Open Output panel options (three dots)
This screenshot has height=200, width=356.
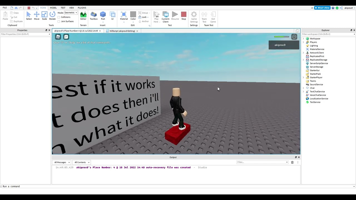[298, 162]
